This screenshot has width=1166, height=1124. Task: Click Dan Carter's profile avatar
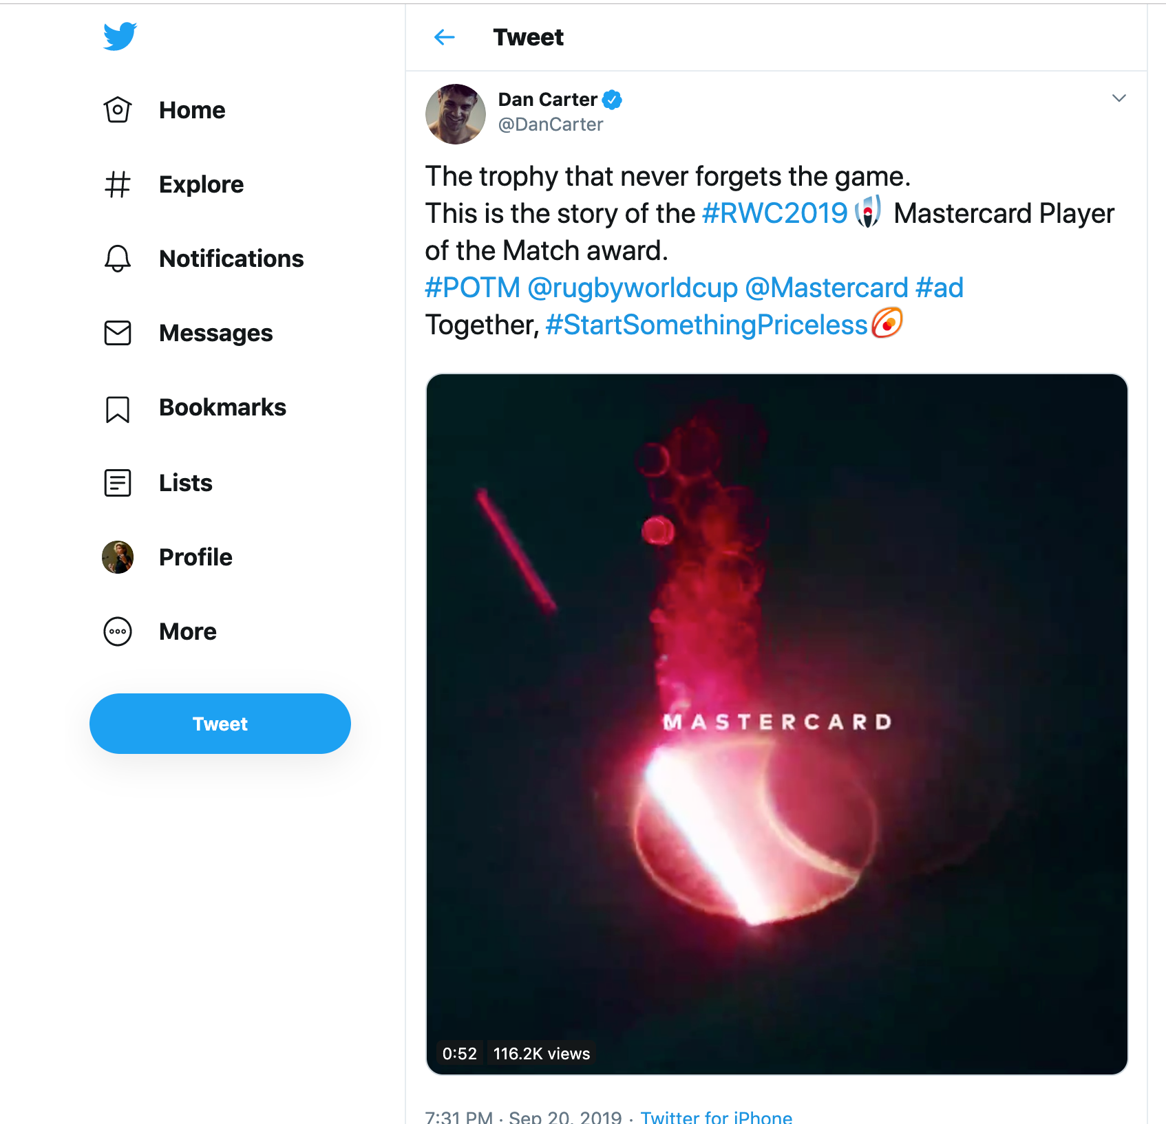pyautogui.click(x=456, y=114)
